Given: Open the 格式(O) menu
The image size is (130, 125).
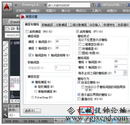Looking at the screenshot, I should 81,11.
